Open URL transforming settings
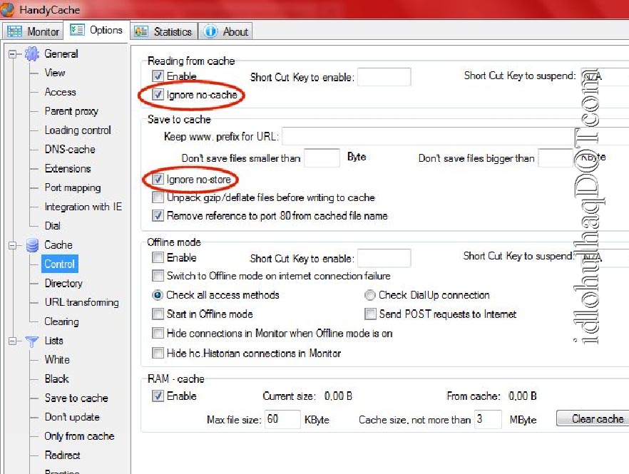629x474 pixels. pos(82,302)
